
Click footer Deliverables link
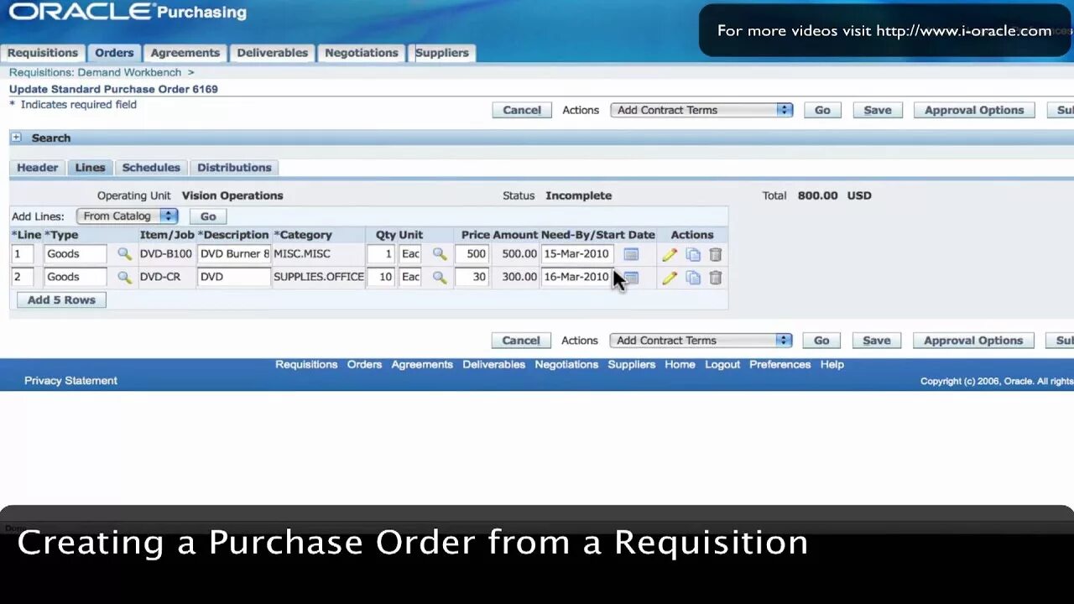[x=493, y=365]
